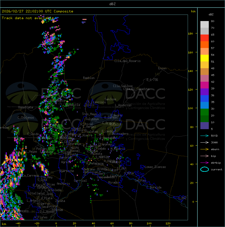Select the magenta eb+bip arrow icon

[x=204, y=163]
